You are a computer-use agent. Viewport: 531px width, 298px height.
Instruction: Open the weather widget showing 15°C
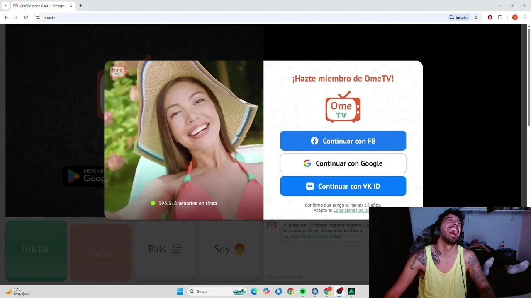17,291
